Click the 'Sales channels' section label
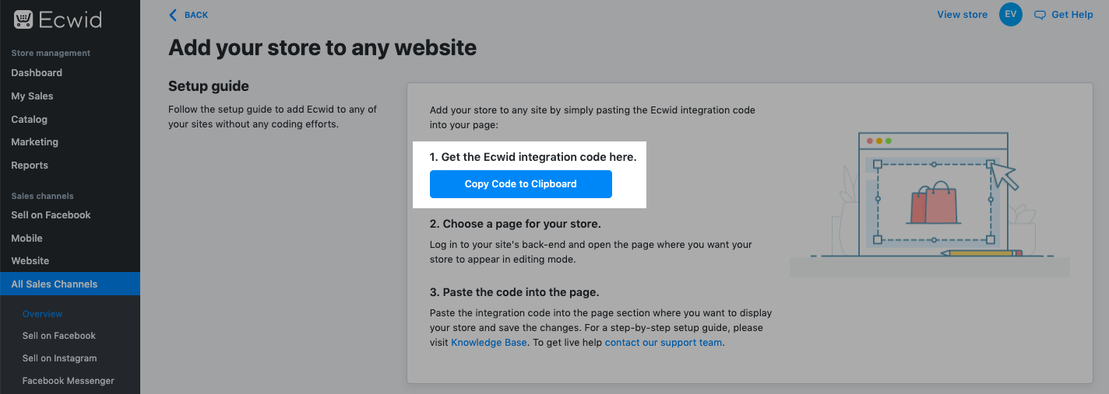Screen dimensions: 1109x394 pos(42,196)
